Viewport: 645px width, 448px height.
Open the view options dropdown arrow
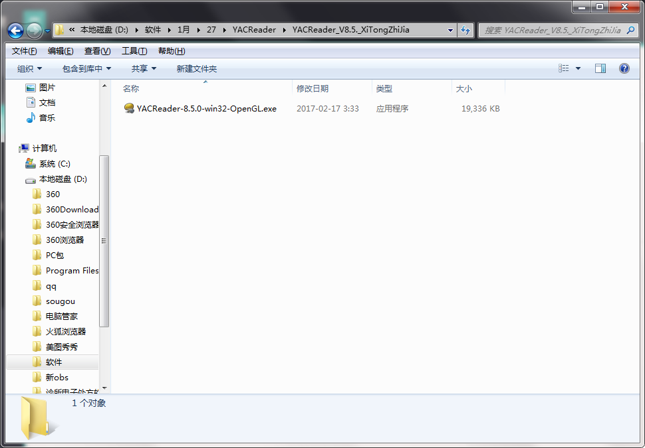pos(578,68)
